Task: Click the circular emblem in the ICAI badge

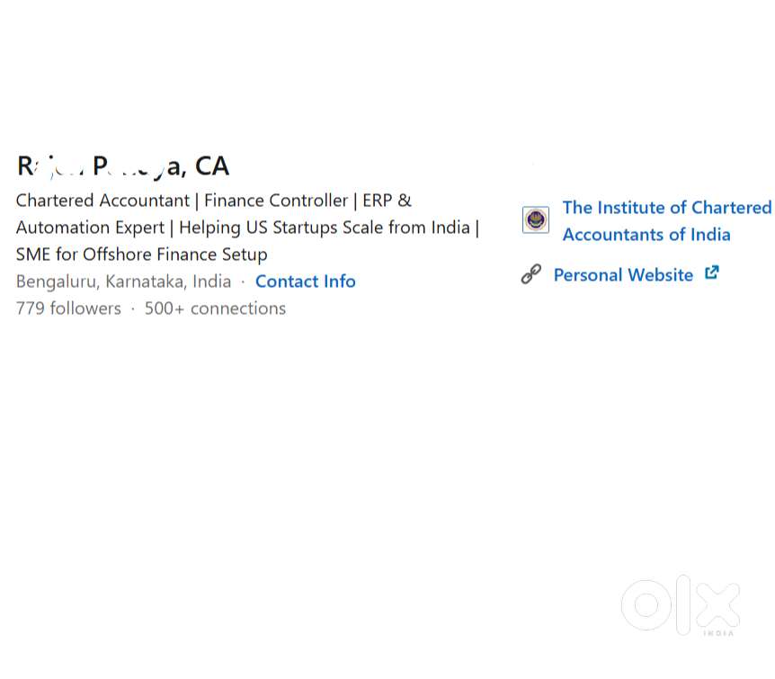Action: 535,219
